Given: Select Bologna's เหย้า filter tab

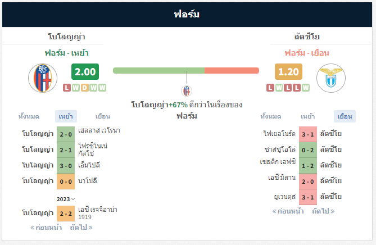Looking at the screenshot, I should click(x=66, y=116).
